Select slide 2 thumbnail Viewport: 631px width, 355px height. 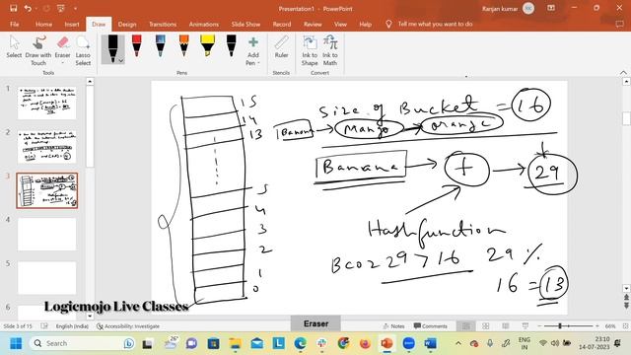46,147
